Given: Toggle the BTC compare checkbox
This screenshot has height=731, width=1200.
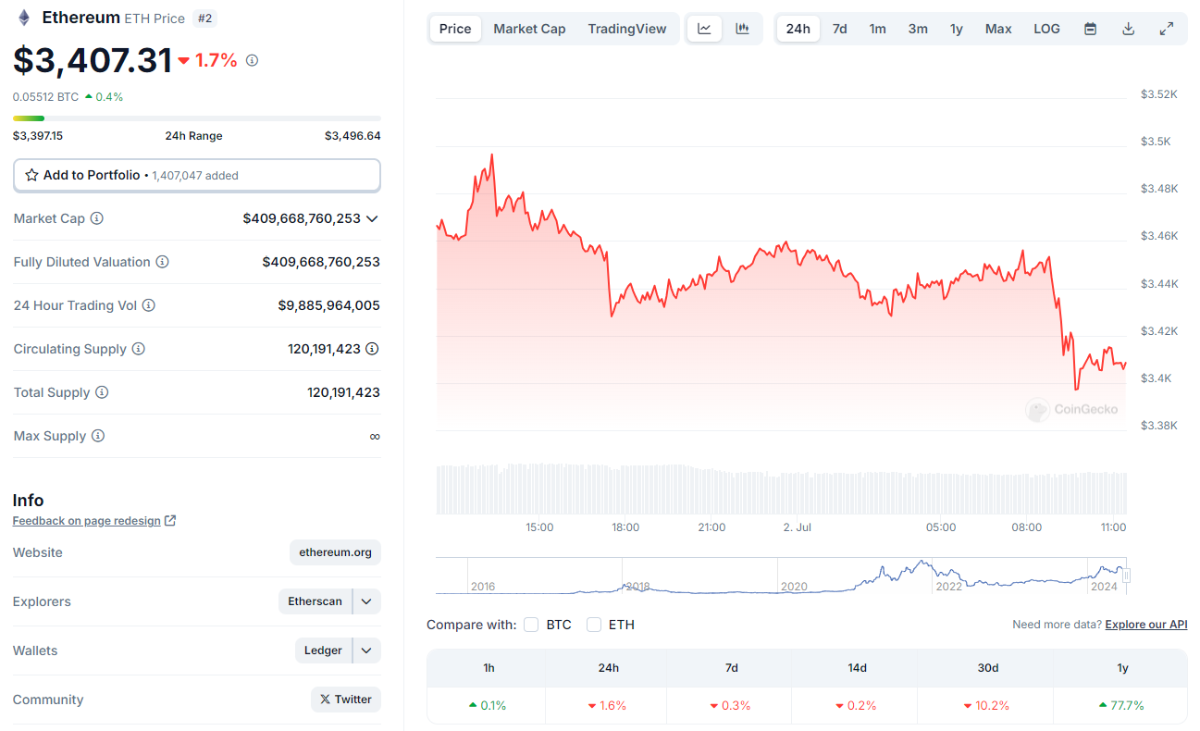Looking at the screenshot, I should point(531,625).
